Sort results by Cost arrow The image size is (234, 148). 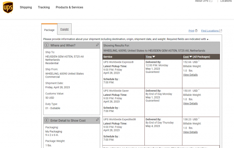click(190, 57)
